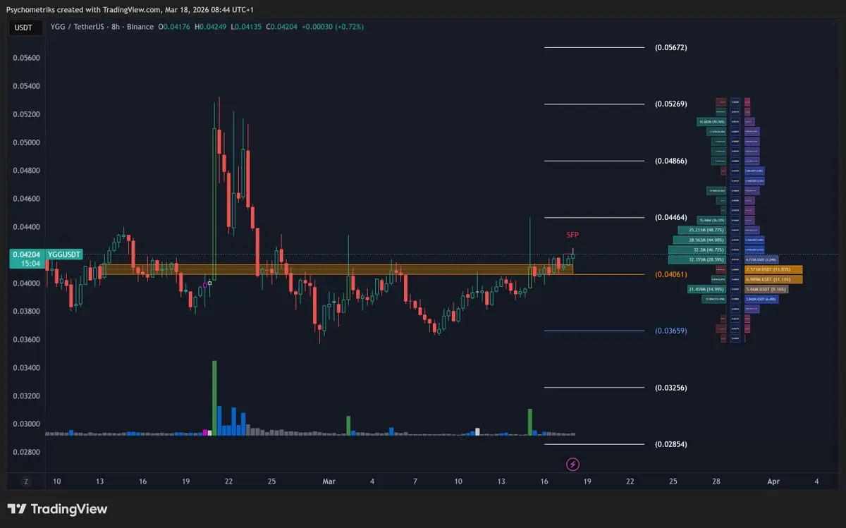Click the close value C0.04204

[x=282, y=27]
